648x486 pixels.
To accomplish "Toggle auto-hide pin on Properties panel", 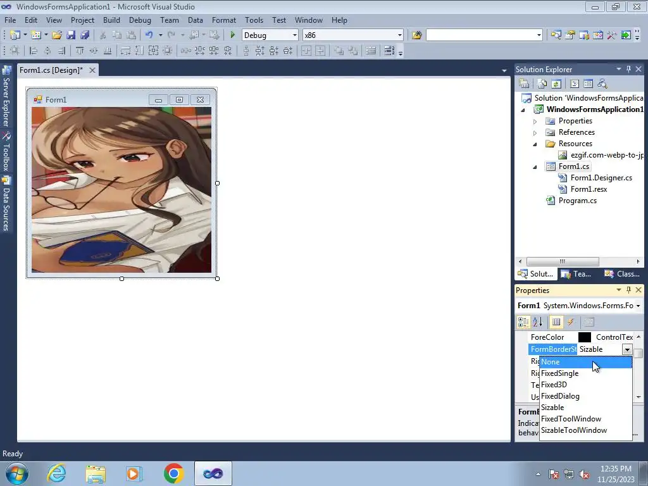I will [x=628, y=290].
